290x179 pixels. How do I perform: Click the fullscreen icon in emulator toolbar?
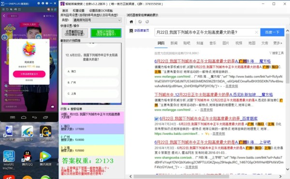coord(19,9)
